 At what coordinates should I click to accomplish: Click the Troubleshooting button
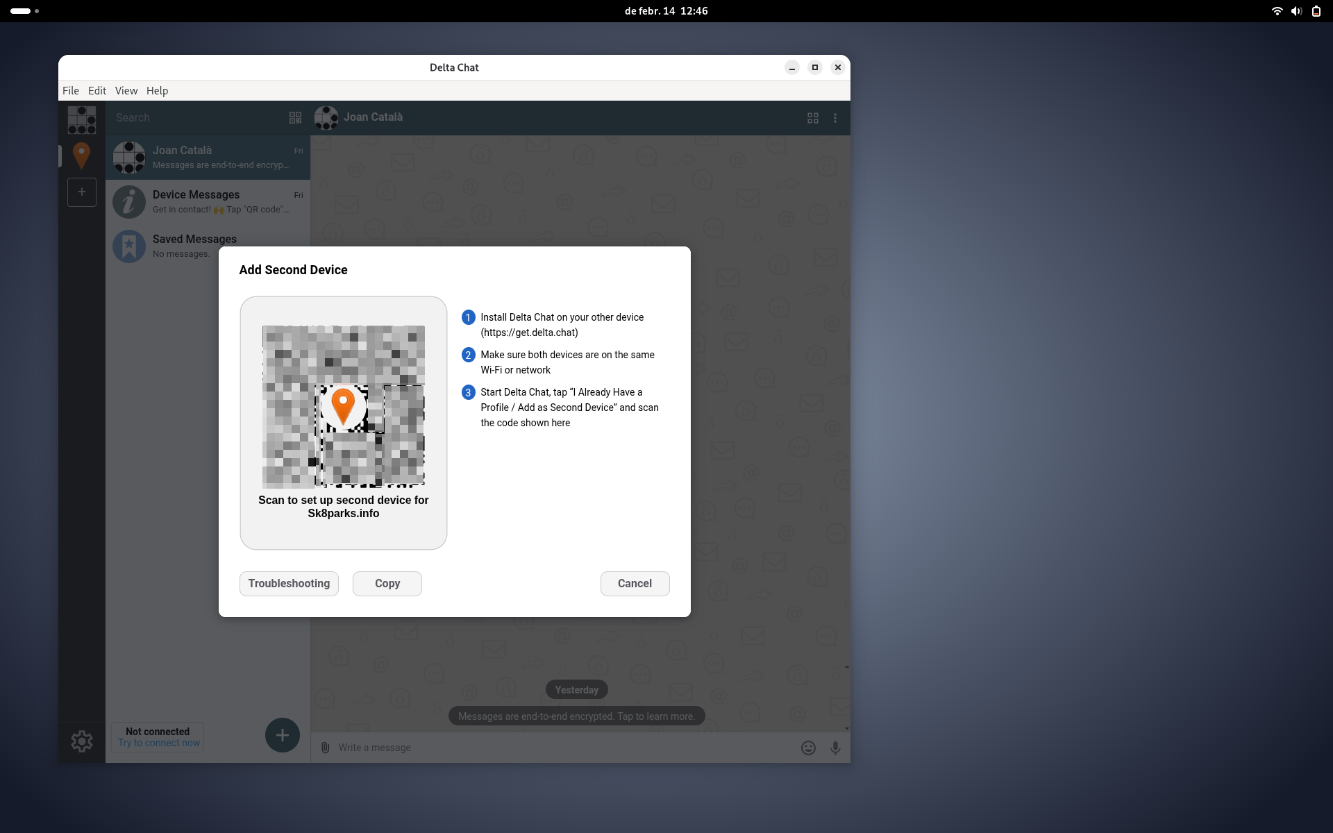point(289,584)
